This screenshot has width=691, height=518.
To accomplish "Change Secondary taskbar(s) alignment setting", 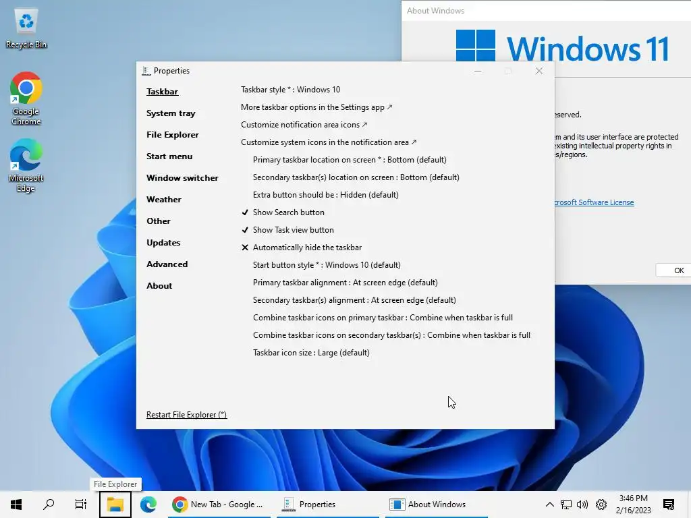I will [x=354, y=300].
